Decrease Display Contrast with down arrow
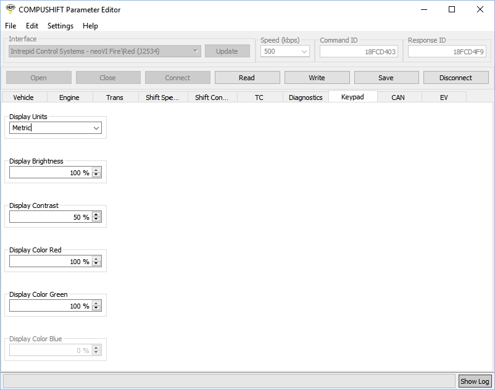The width and height of the screenshot is (495, 390). (x=96, y=220)
